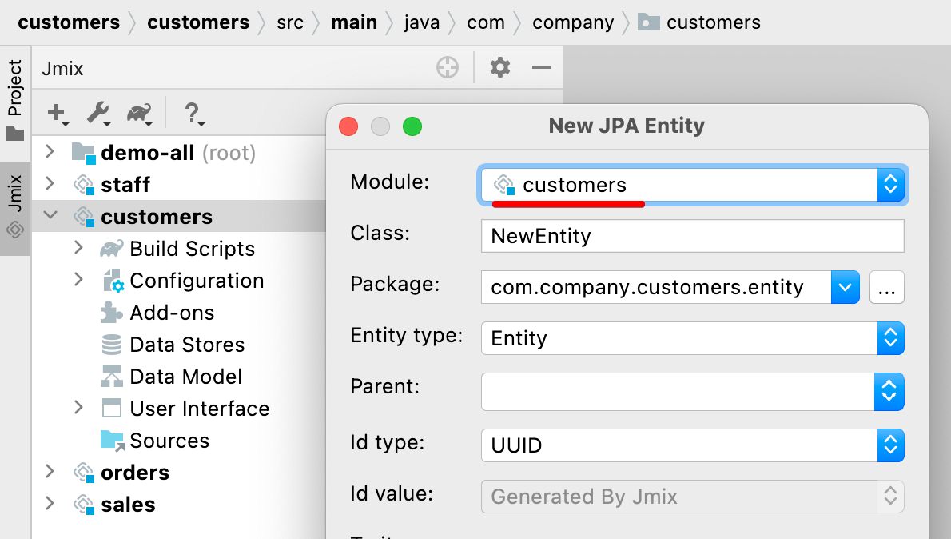Click the locate/target icon in the Jmix header
Image resolution: width=951 pixels, height=539 pixels.
[x=448, y=67]
